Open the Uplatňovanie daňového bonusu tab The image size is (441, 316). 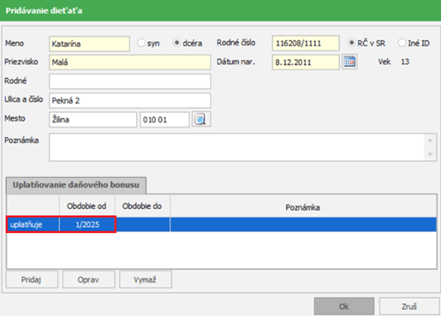[x=76, y=185]
